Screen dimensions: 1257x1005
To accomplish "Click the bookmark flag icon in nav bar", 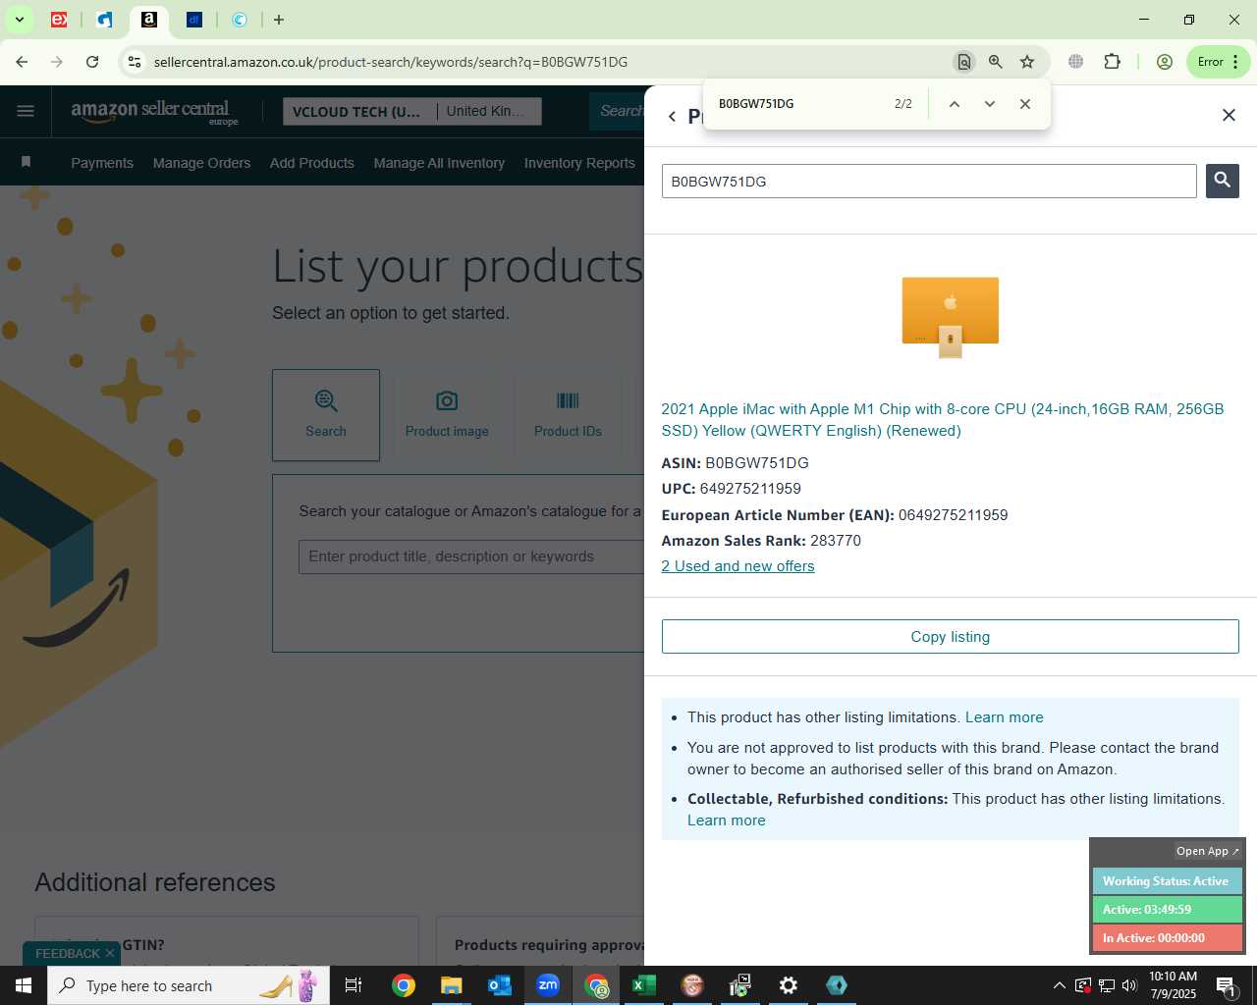I will [27, 162].
